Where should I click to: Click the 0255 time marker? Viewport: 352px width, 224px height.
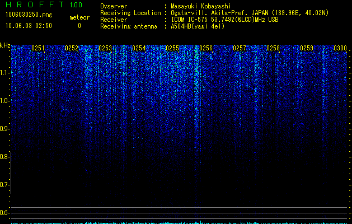click(x=172, y=48)
